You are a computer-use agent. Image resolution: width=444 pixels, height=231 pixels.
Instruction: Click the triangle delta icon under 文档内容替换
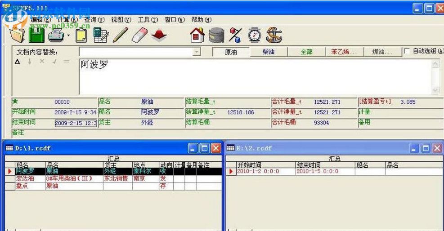click(17, 62)
